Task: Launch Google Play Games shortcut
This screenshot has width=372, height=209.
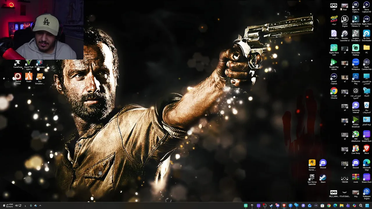Action: point(334,64)
